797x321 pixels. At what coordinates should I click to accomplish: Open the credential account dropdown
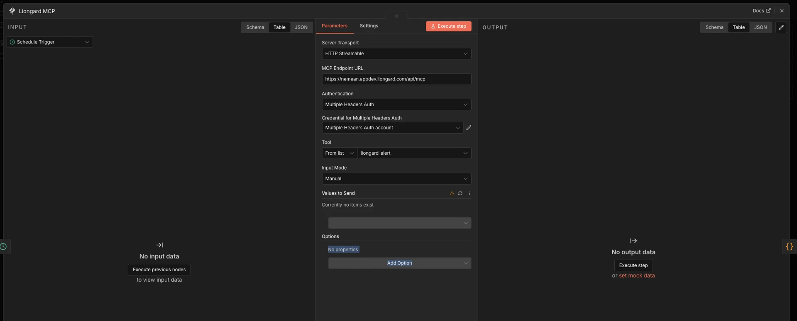point(392,128)
